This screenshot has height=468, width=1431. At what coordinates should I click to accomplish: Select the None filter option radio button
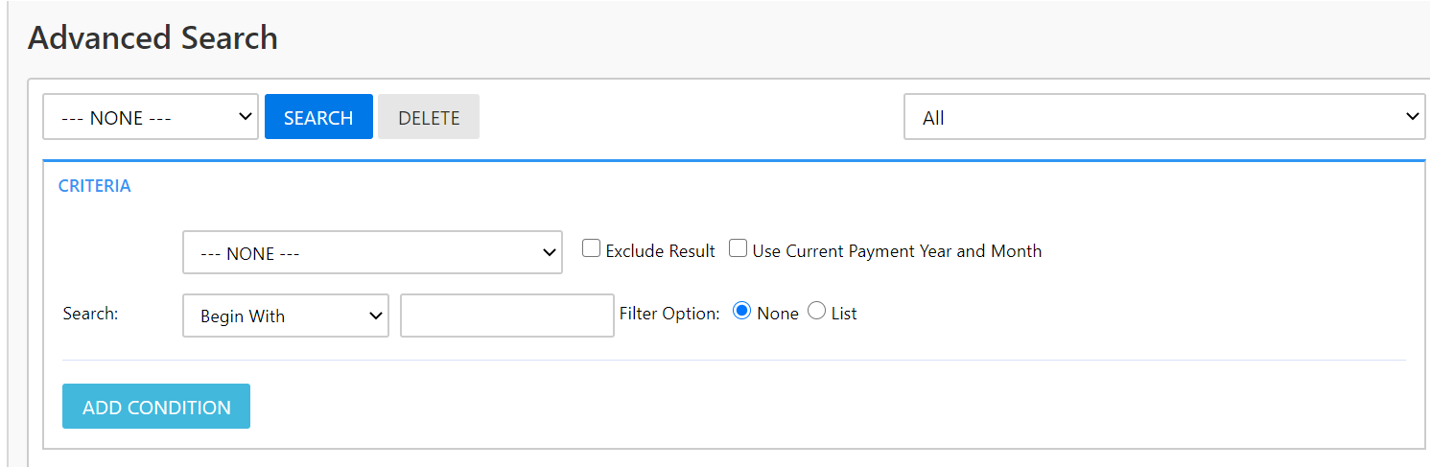tap(741, 311)
